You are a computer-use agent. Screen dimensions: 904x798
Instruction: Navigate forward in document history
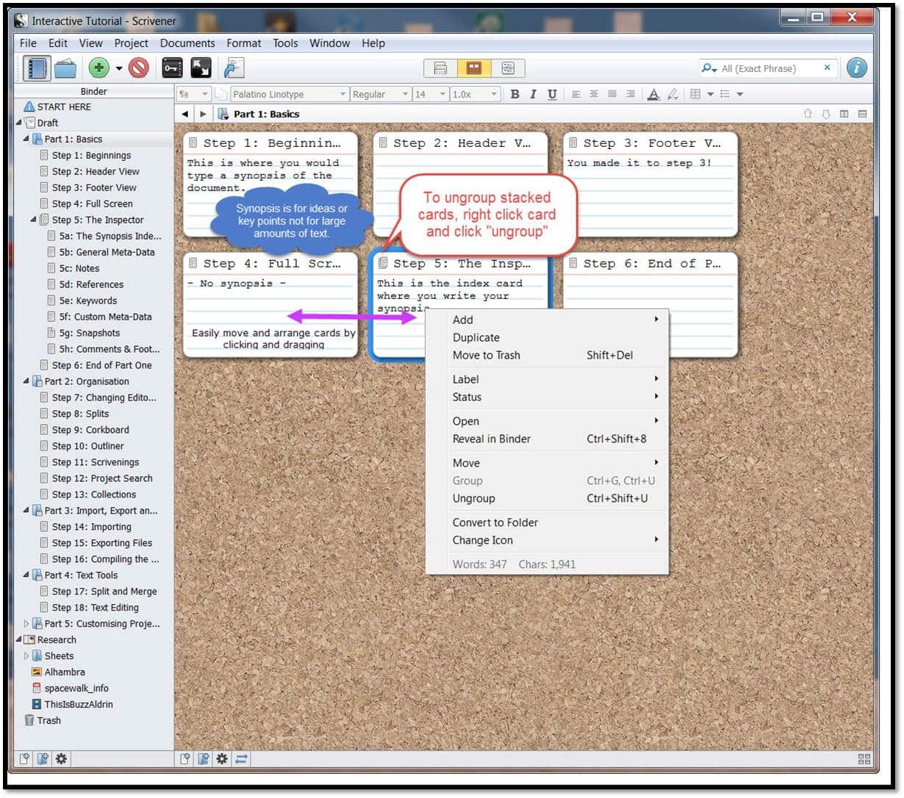pyautogui.click(x=203, y=114)
